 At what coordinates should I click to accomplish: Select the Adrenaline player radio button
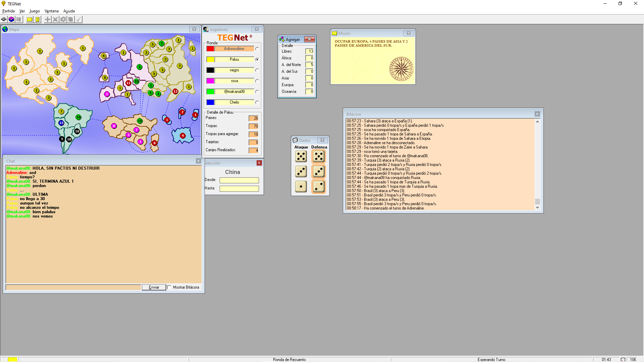tap(257, 49)
